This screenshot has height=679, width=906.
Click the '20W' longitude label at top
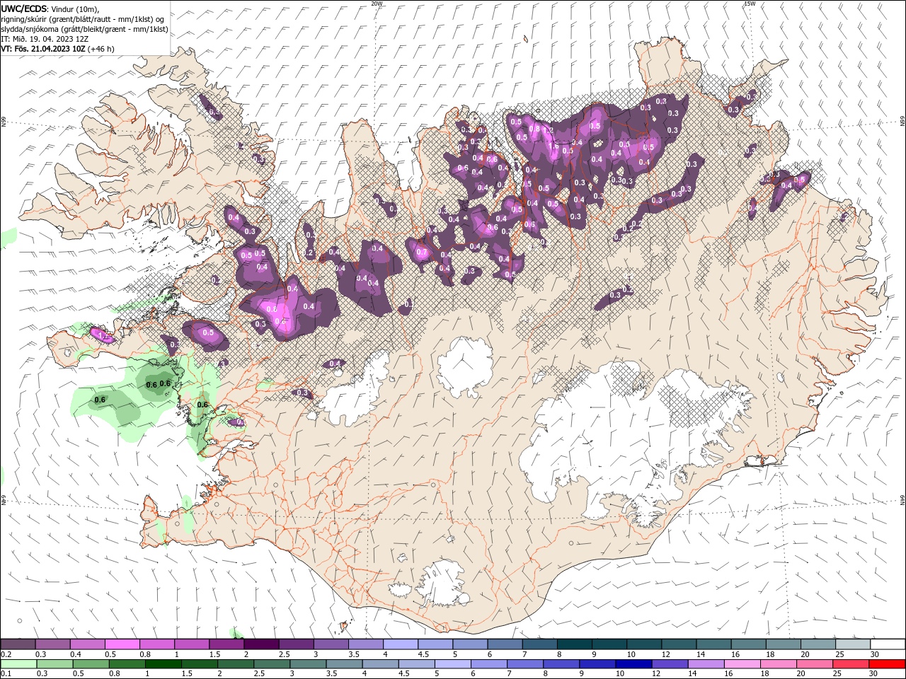(377, 4)
